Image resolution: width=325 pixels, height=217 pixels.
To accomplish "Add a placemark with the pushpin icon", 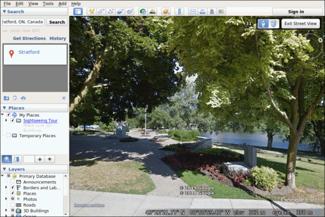I will pos(92,11).
